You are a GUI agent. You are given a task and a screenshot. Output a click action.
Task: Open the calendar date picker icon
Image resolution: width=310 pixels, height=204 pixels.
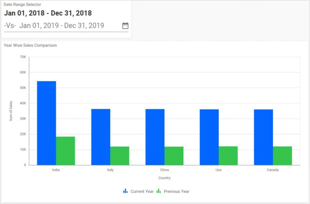pyautogui.click(x=125, y=26)
